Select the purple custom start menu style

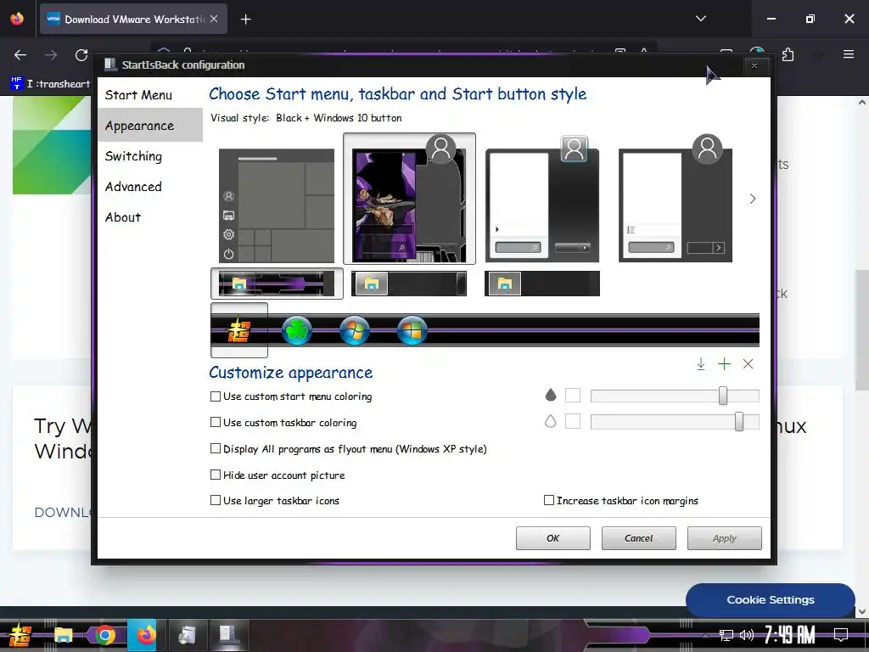point(409,199)
